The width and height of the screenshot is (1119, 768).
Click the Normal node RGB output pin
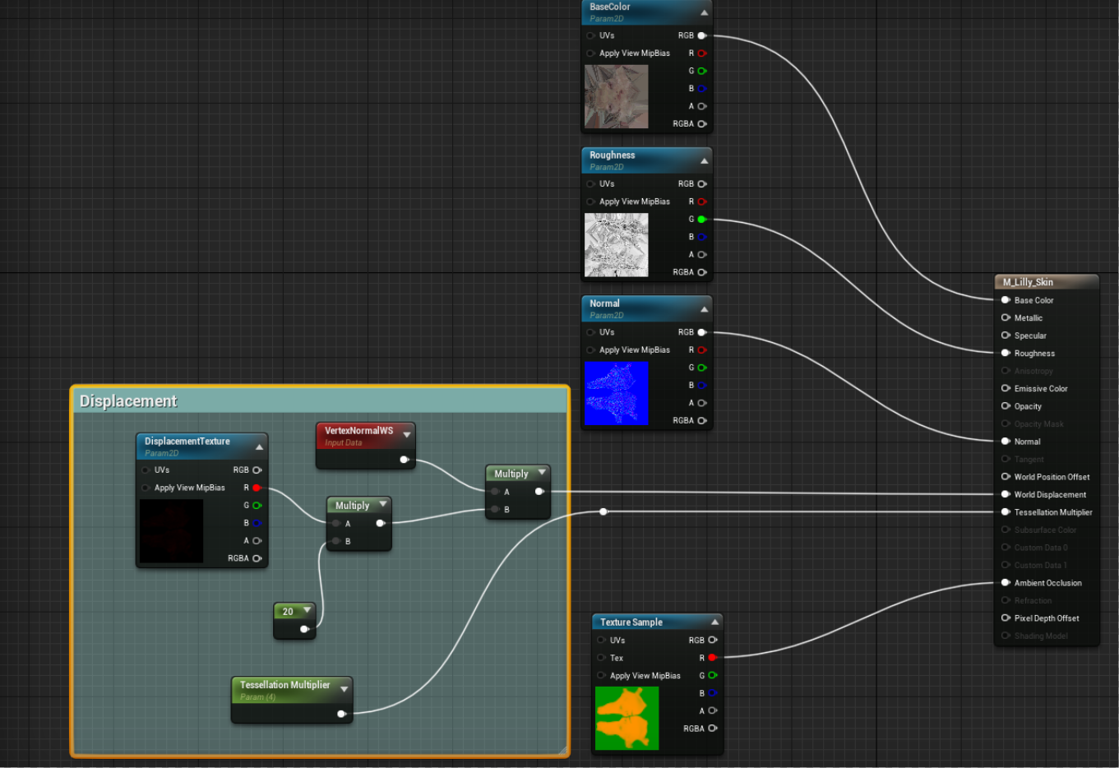click(701, 332)
